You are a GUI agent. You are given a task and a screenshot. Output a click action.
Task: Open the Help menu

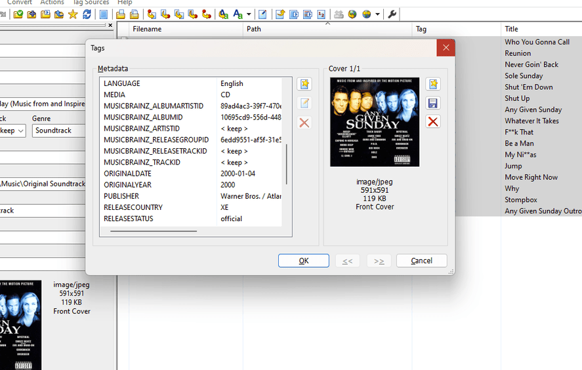click(125, 2)
